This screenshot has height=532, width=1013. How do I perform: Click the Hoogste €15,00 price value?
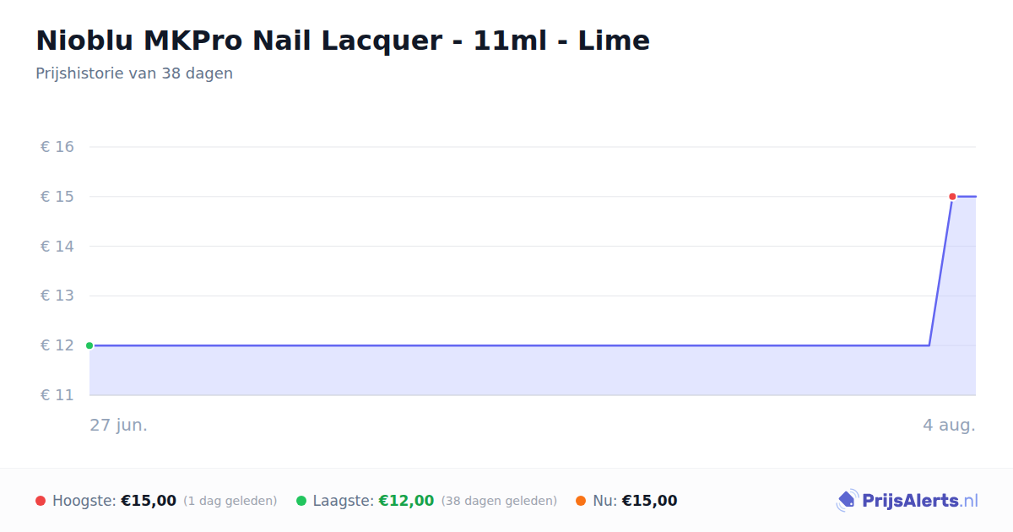point(149,501)
